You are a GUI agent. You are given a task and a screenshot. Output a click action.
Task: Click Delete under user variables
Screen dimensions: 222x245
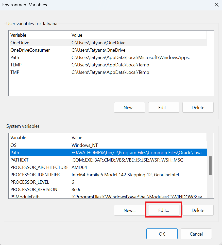click(x=198, y=107)
